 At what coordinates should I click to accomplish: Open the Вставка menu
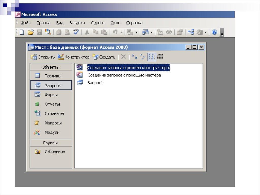coord(77,23)
